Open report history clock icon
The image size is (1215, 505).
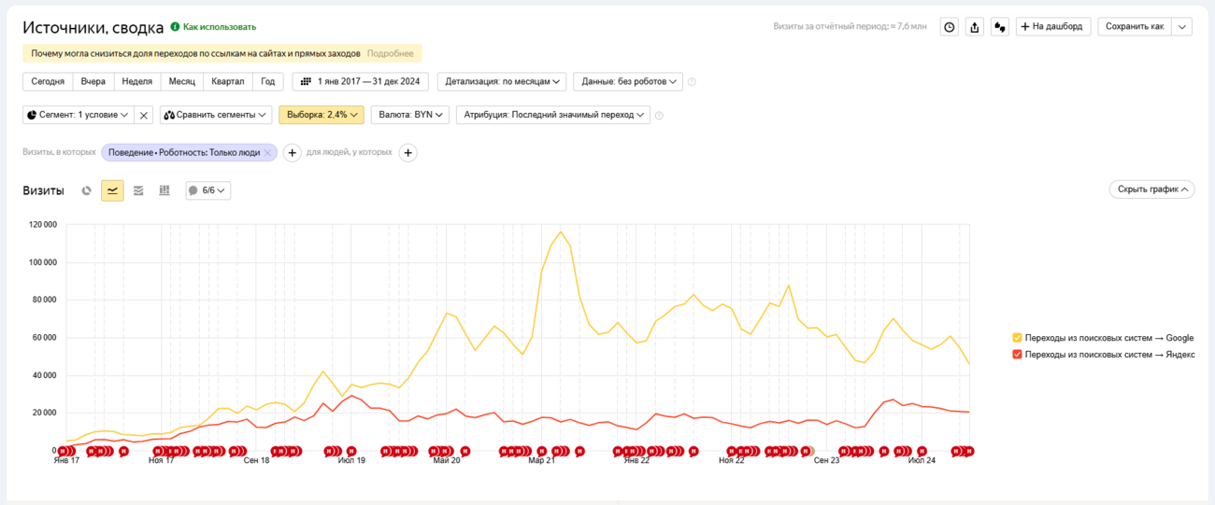pos(949,27)
